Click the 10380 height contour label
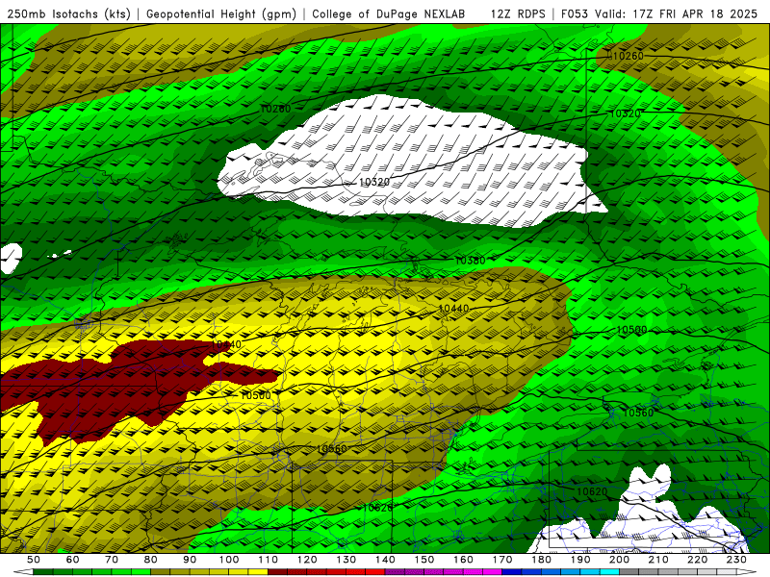 point(471,261)
